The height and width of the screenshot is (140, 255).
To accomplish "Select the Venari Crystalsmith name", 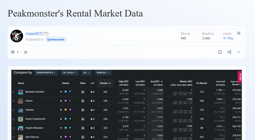I will 35,119.
